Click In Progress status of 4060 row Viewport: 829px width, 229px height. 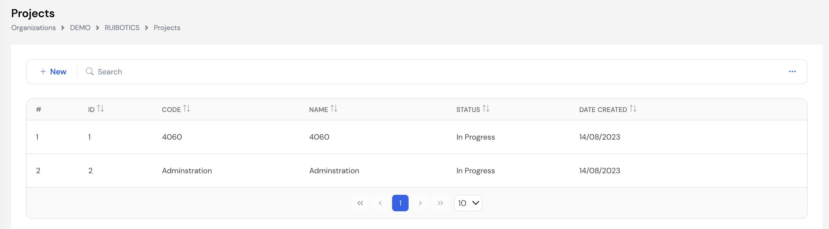point(475,137)
